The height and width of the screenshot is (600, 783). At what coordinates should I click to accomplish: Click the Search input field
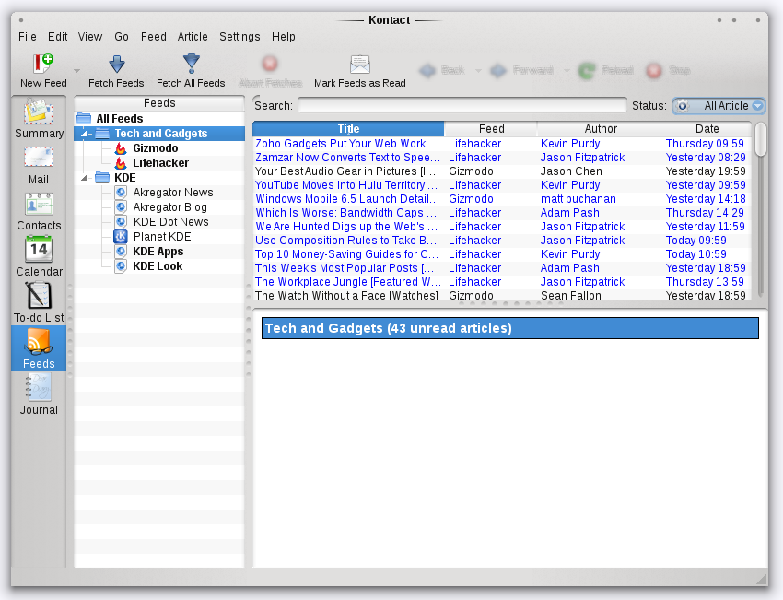click(462, 106)
